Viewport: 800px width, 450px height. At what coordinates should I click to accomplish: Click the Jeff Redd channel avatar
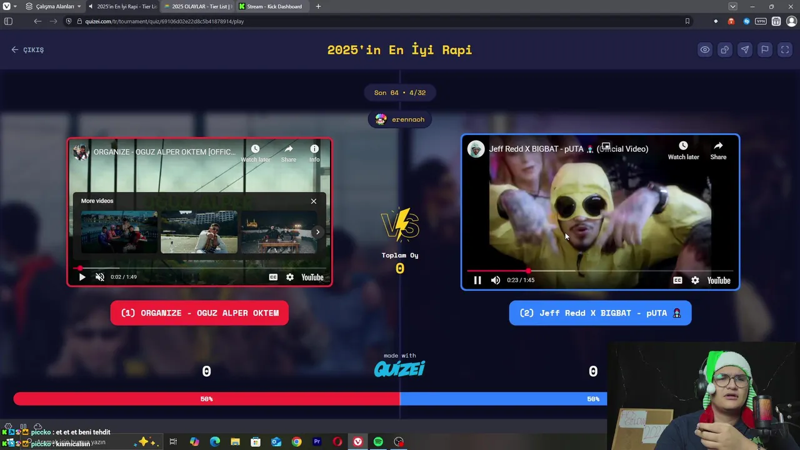(476, 149)
